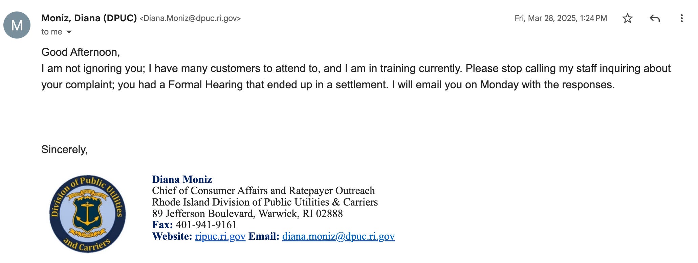698x263 pixels.
Task: Click the sender avatar with letter M
Action: point(17,25)
